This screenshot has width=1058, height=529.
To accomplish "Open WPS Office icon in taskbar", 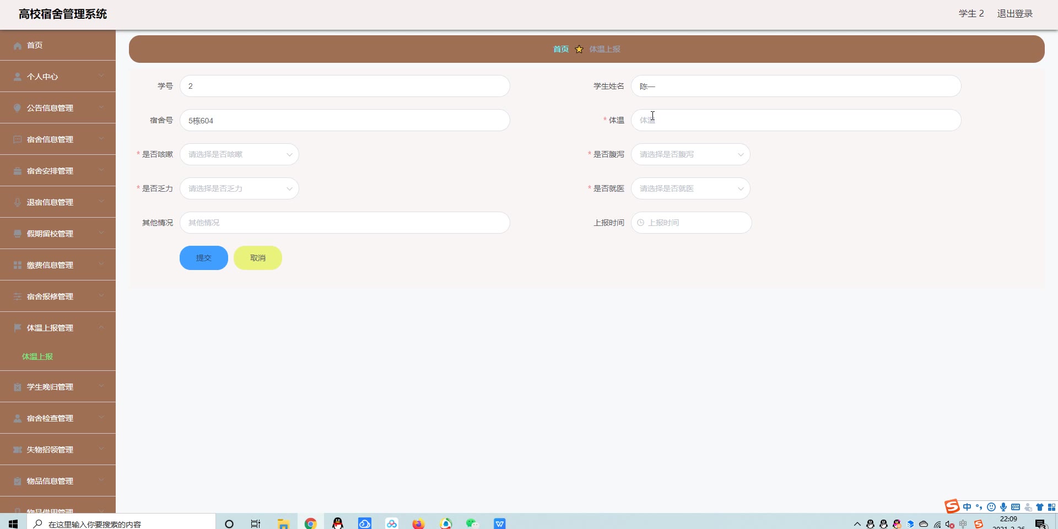I will point(500,523).
